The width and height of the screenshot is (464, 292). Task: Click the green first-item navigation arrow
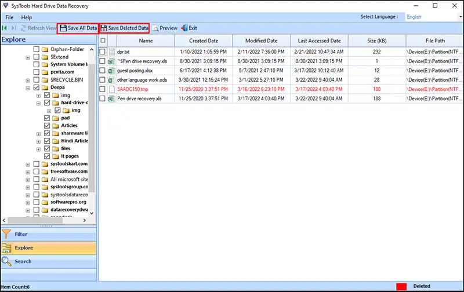click(x=5, y=28)
